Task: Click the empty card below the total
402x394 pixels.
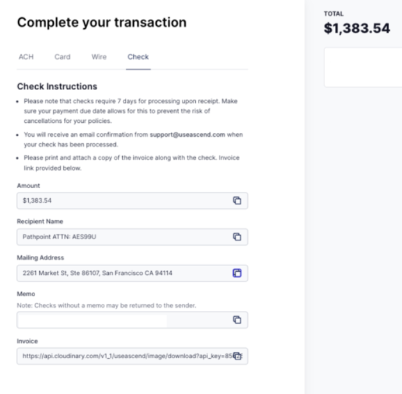Action: tap(362, 67)
